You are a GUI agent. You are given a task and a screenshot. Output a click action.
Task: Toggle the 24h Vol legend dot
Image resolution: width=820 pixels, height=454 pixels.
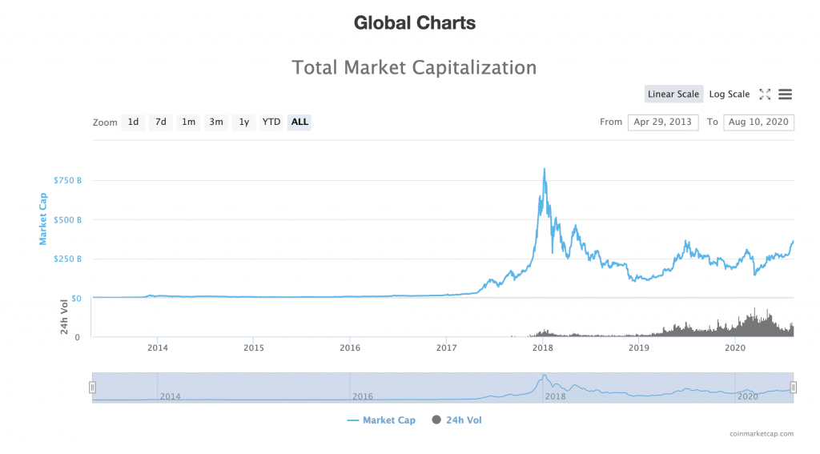coord(436,420)
